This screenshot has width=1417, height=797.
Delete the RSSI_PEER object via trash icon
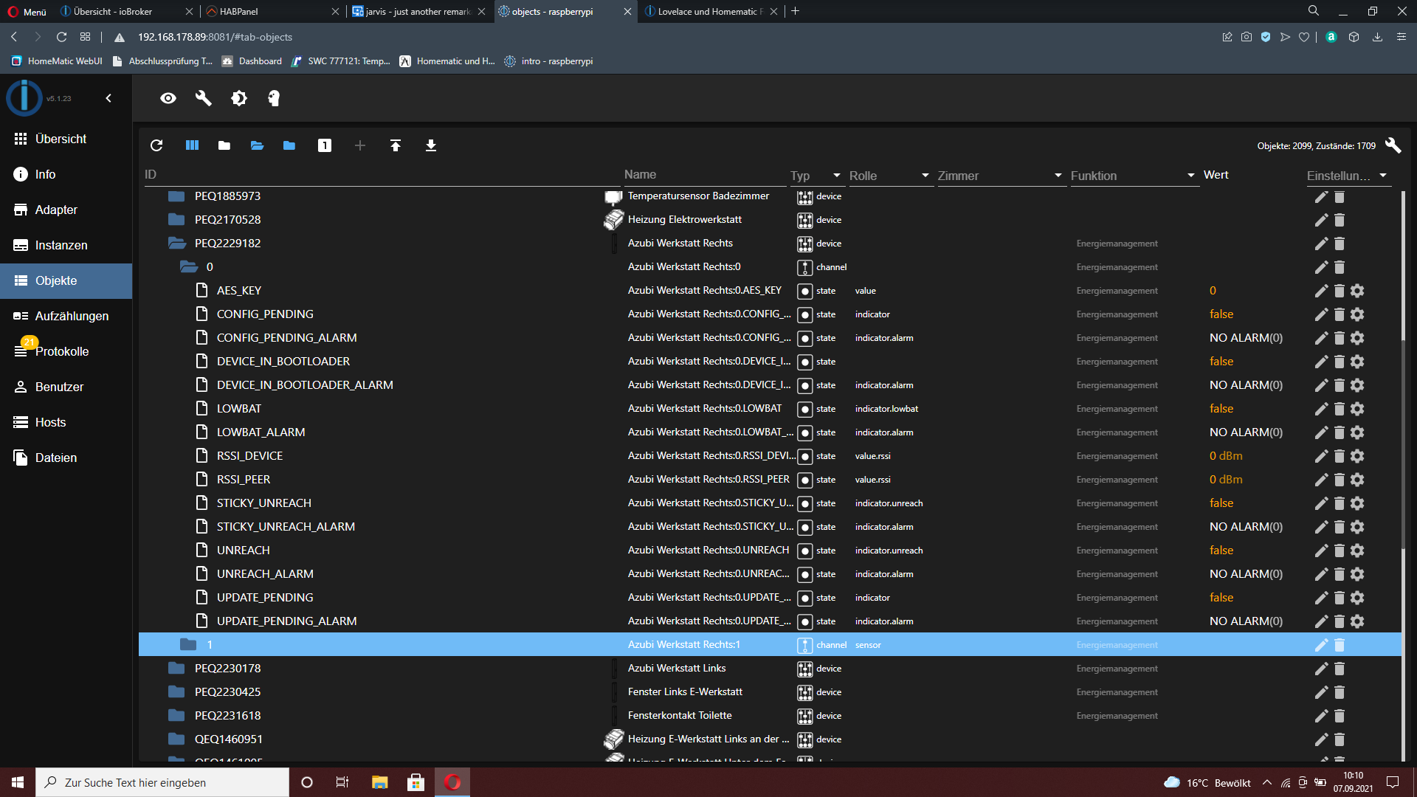click(x=1340, y=480)
